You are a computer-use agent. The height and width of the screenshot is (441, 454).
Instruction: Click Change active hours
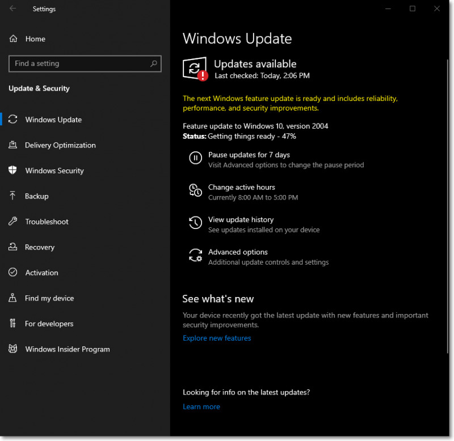click(x=242, y=187)
